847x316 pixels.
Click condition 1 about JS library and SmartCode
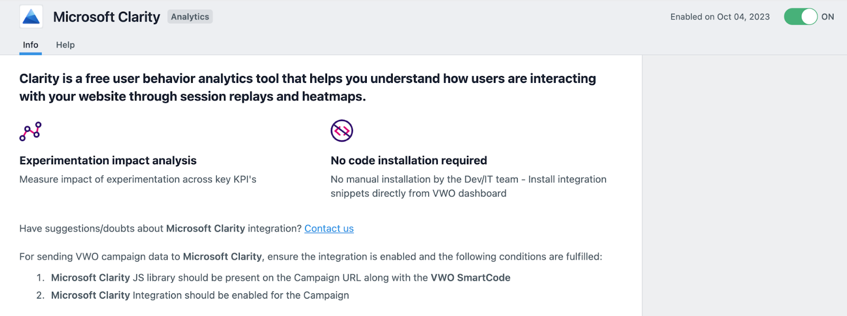pyautogui.click(x=281, y=278)
